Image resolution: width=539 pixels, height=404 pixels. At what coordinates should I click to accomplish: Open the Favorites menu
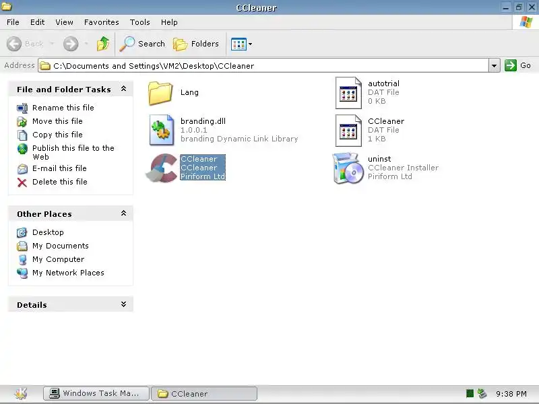(x=102, y=22)
